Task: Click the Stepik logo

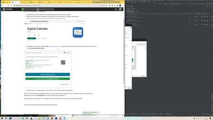Action: [x=8, y=9]
